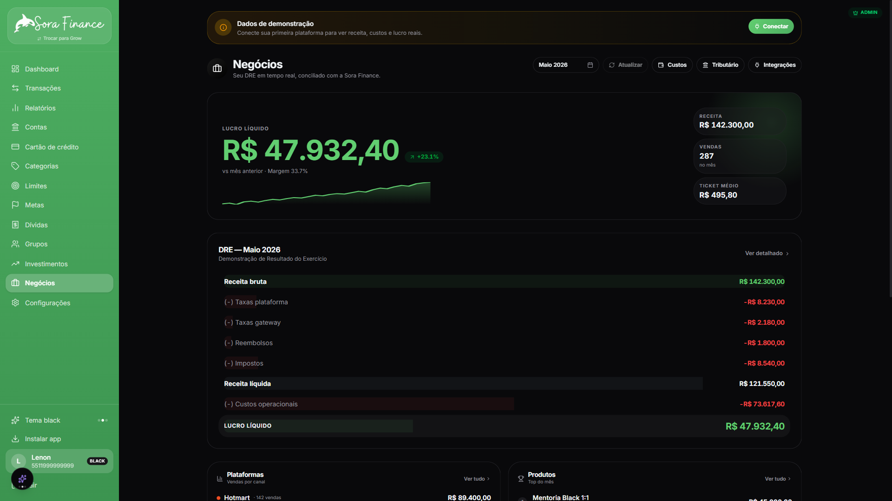Click the L user avatar
The height and width of the screenshot is (501, 892).
19,461
